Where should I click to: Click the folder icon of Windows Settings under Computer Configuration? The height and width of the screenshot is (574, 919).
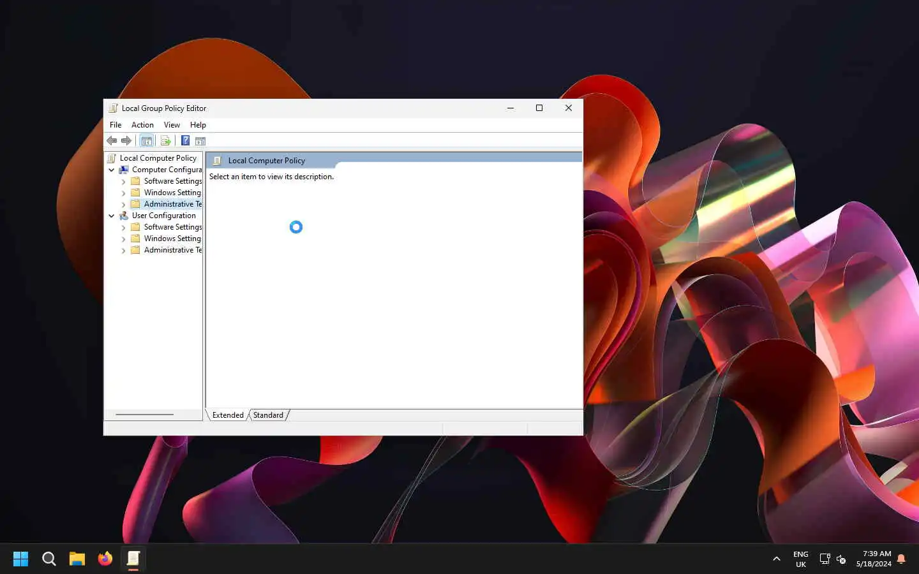tap(135, 193)
